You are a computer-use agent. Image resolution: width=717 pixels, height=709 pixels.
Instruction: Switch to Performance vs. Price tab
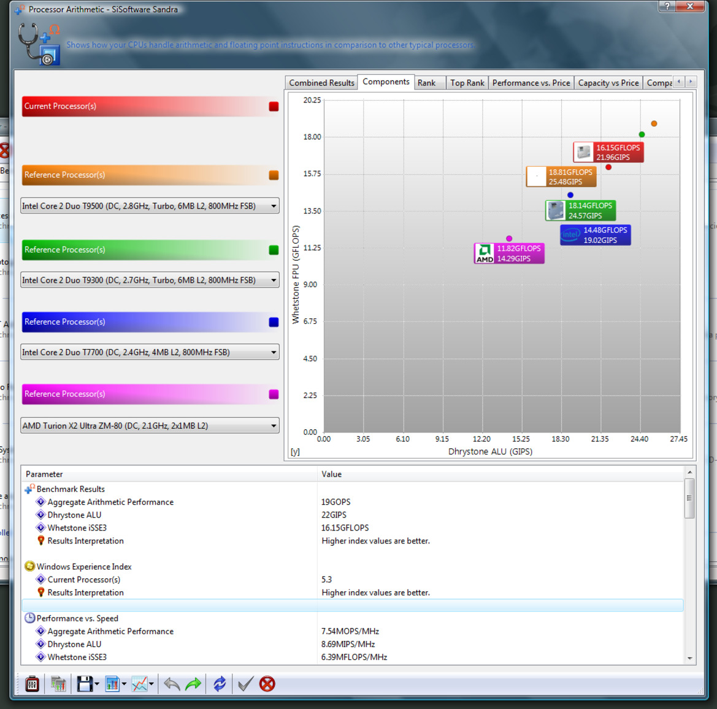click(x=531, y=83)
